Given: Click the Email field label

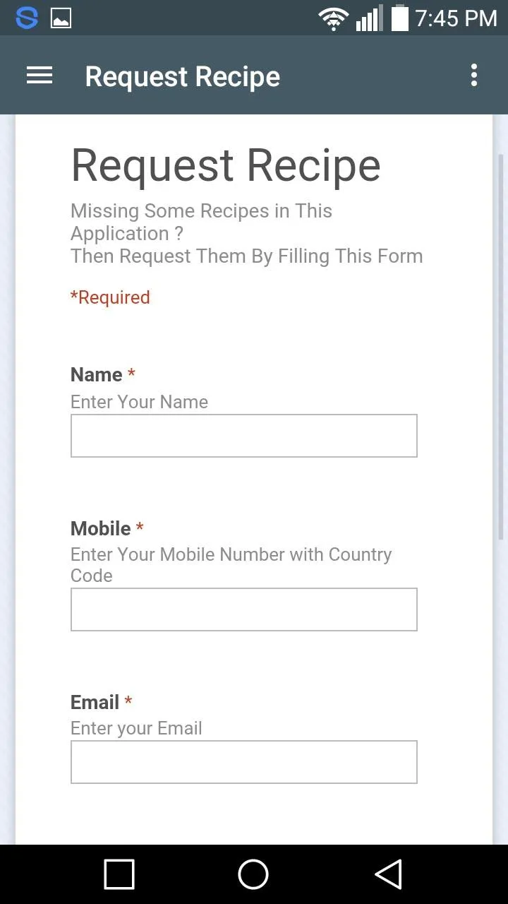Looking at the screenshot, I should pyautogui.click(x=95, y=702).
